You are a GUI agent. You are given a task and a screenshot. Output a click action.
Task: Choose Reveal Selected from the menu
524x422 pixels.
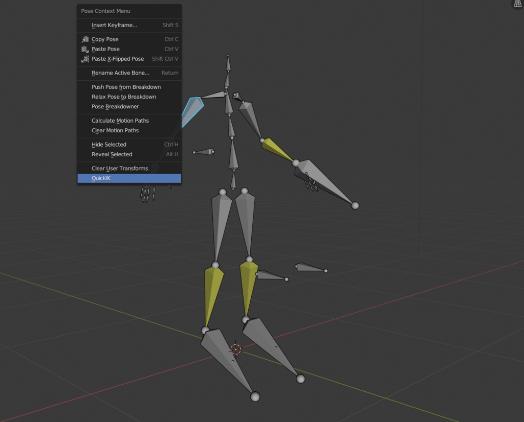(112, 154)
